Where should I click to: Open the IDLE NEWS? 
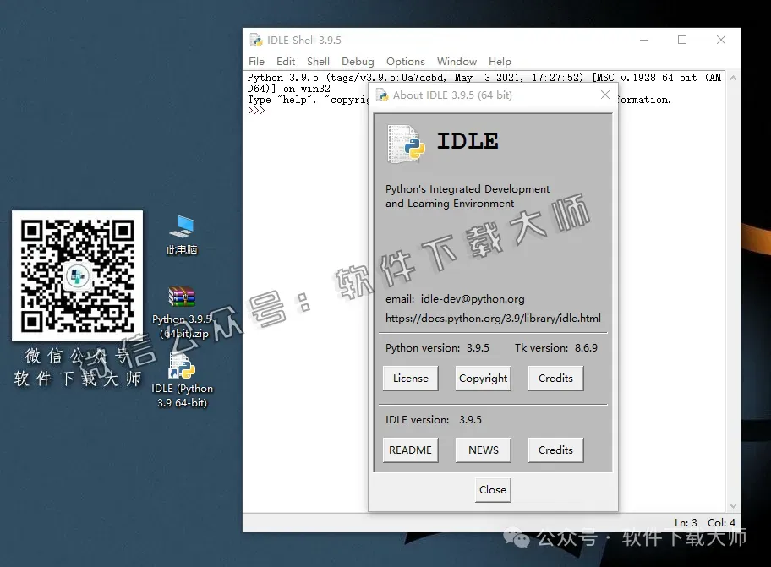483,450
